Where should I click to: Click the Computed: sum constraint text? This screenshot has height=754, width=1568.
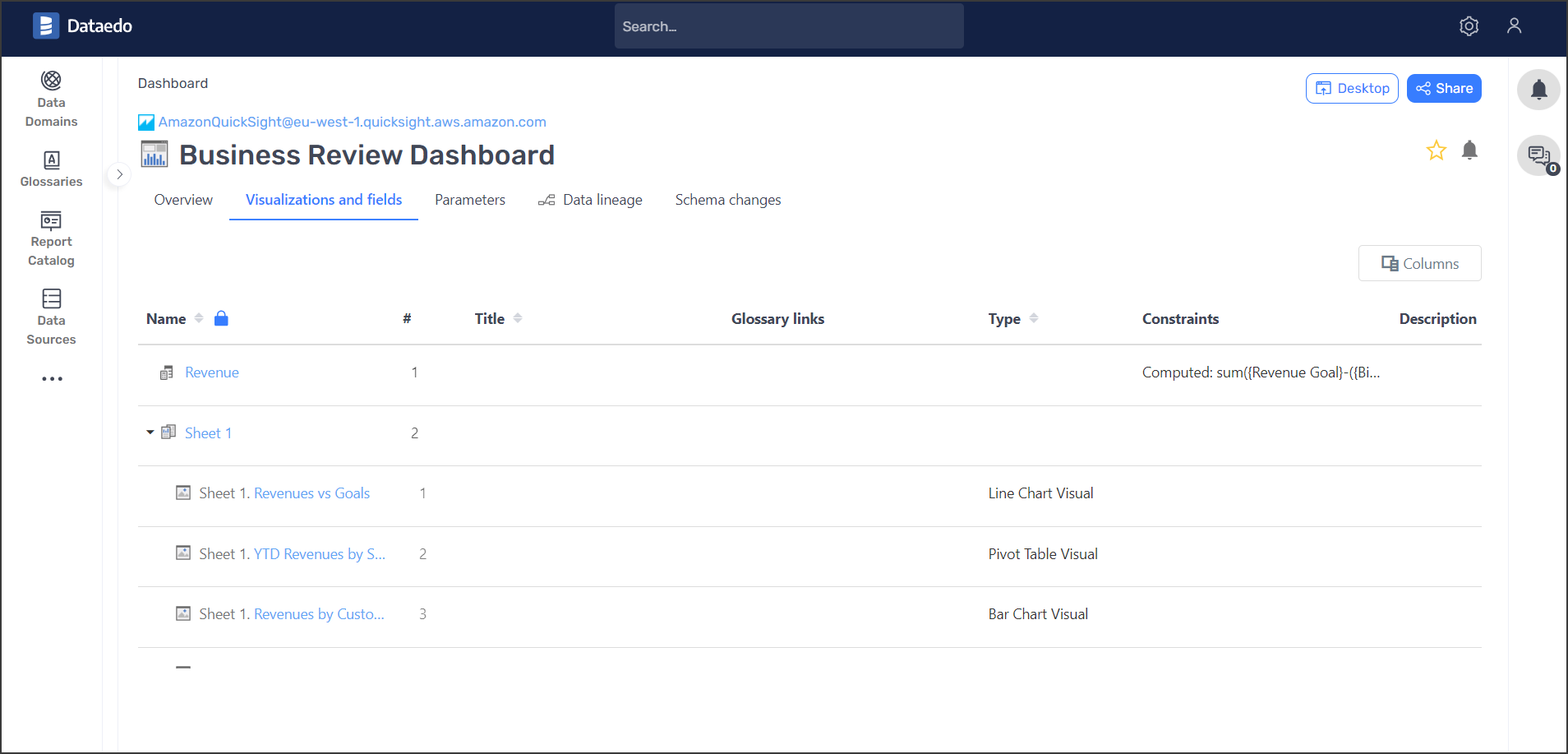(1261, 372)
